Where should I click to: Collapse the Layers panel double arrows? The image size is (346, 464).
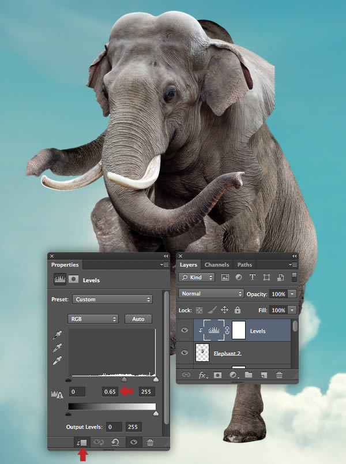(x=294, y=256)
